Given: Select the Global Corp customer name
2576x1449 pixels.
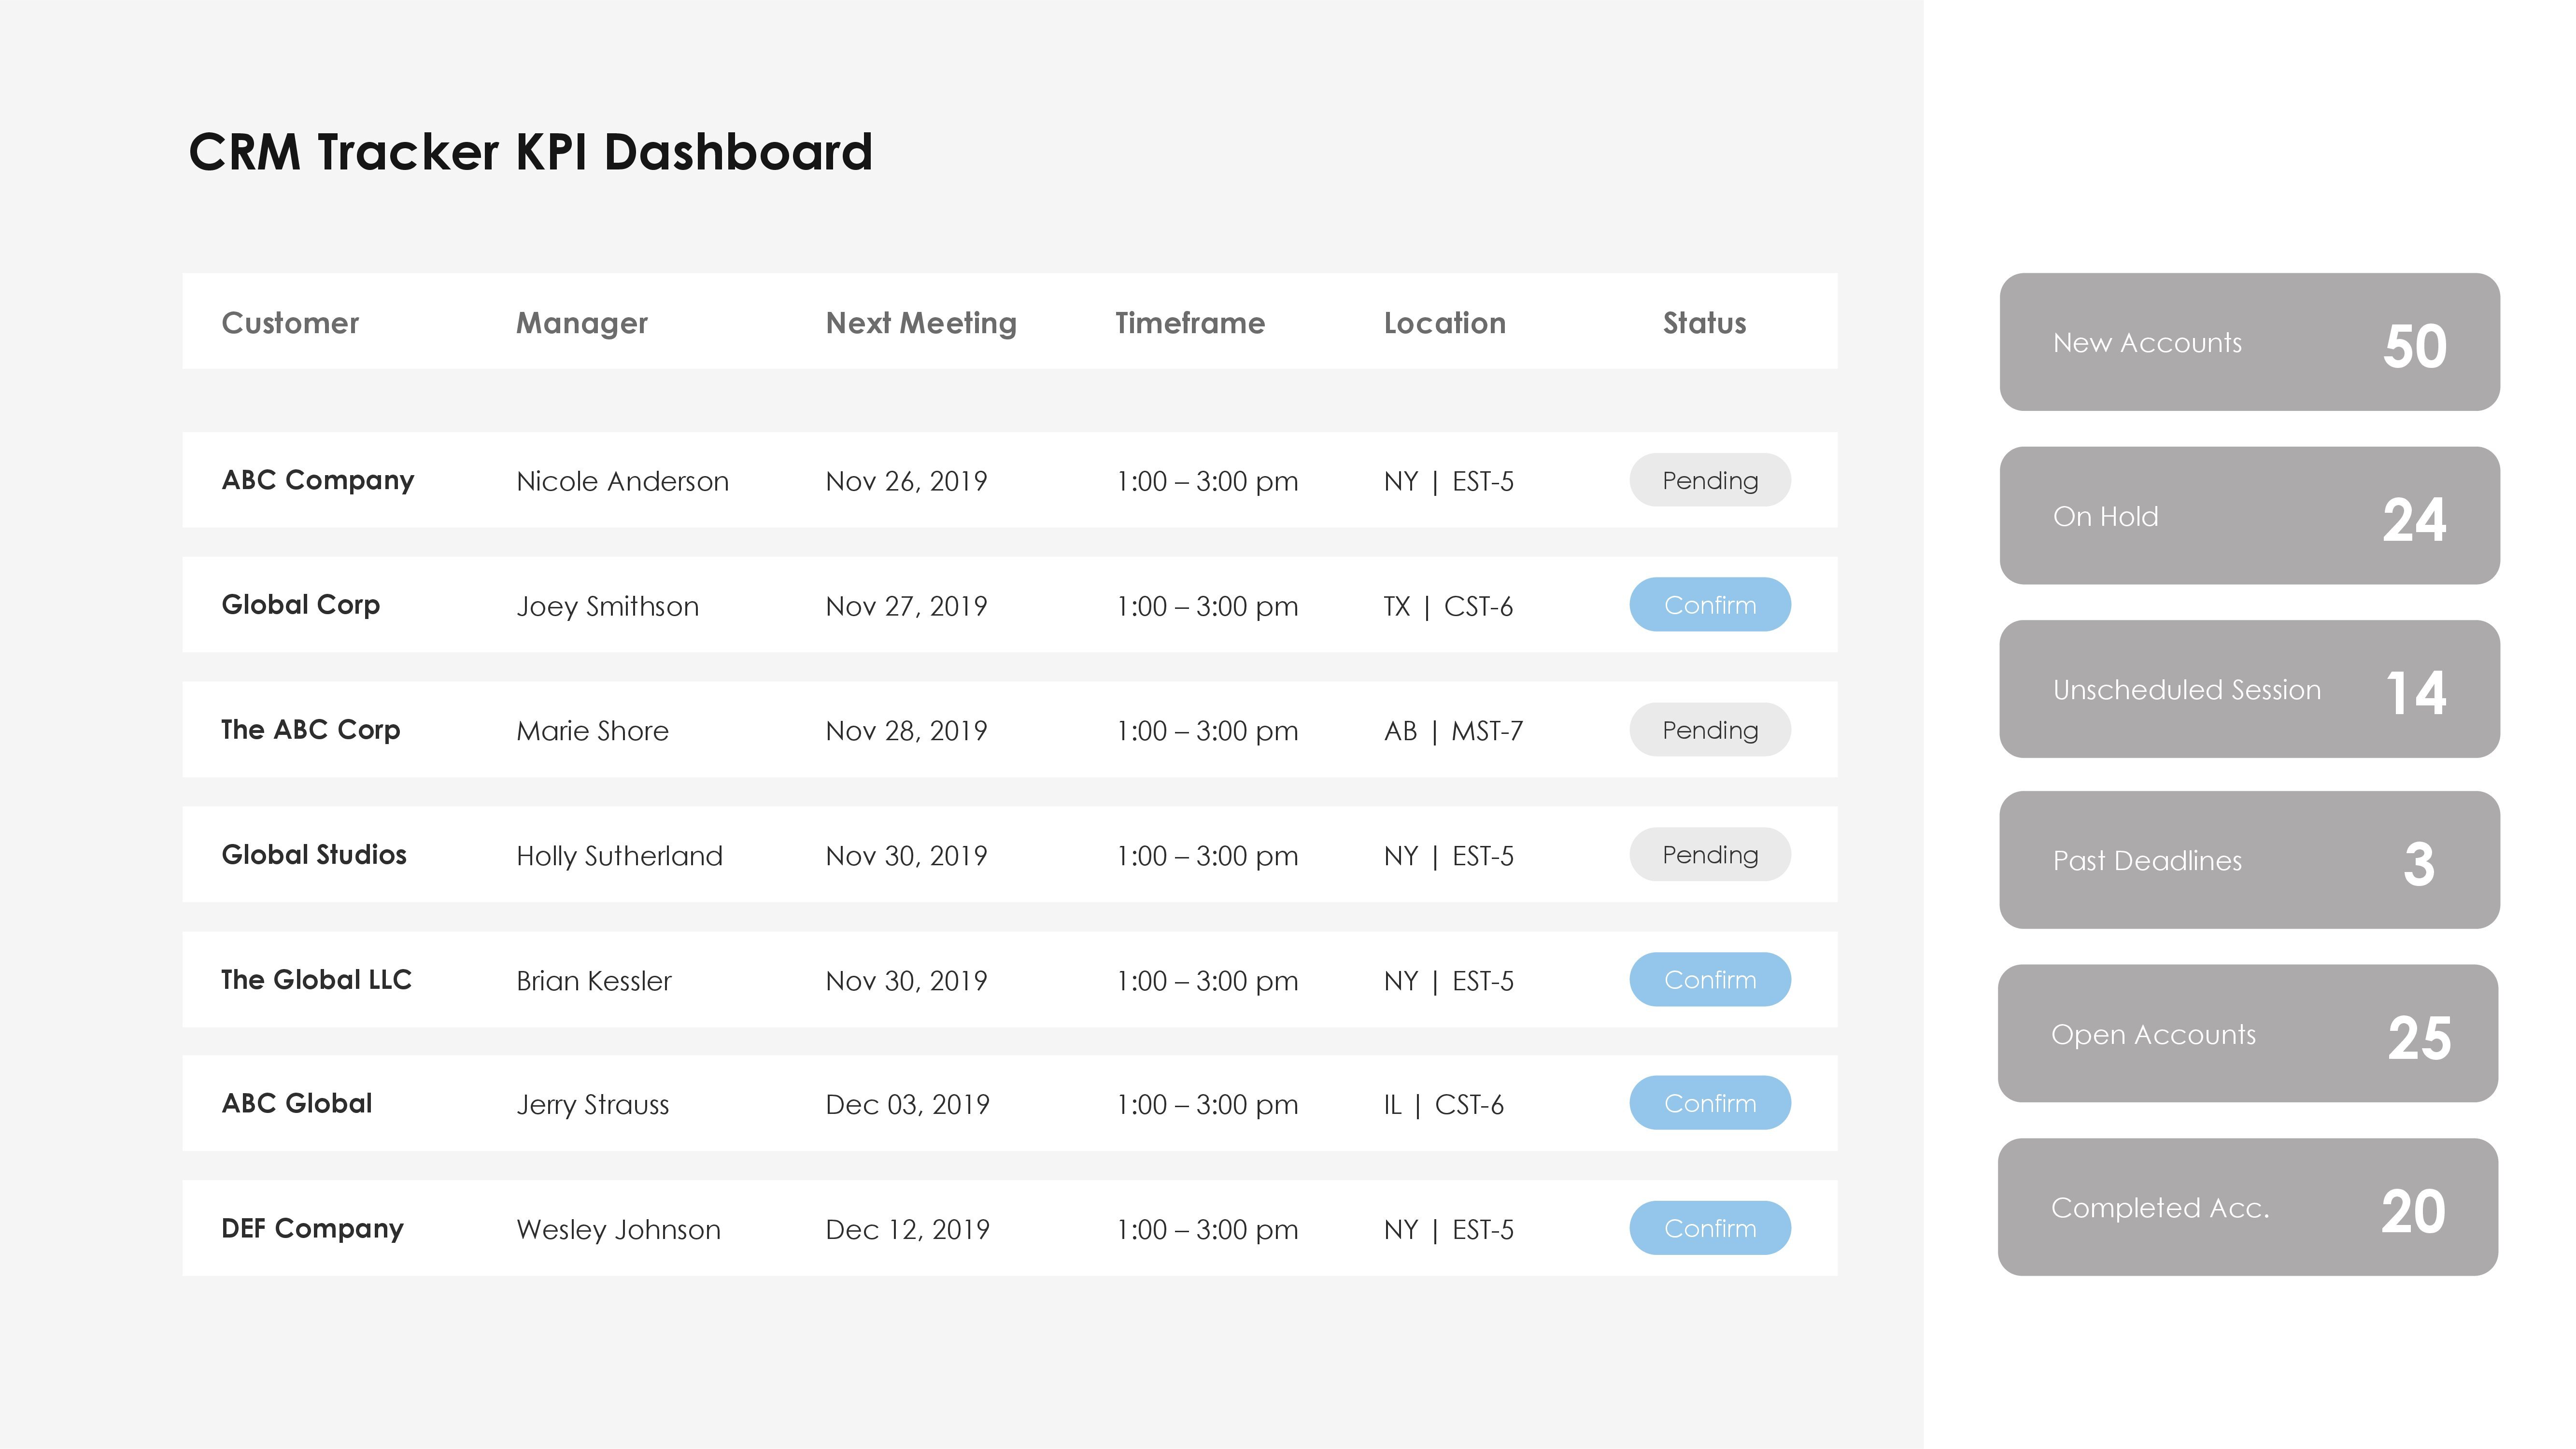Looking at the screenshot, I should (301, 605).
